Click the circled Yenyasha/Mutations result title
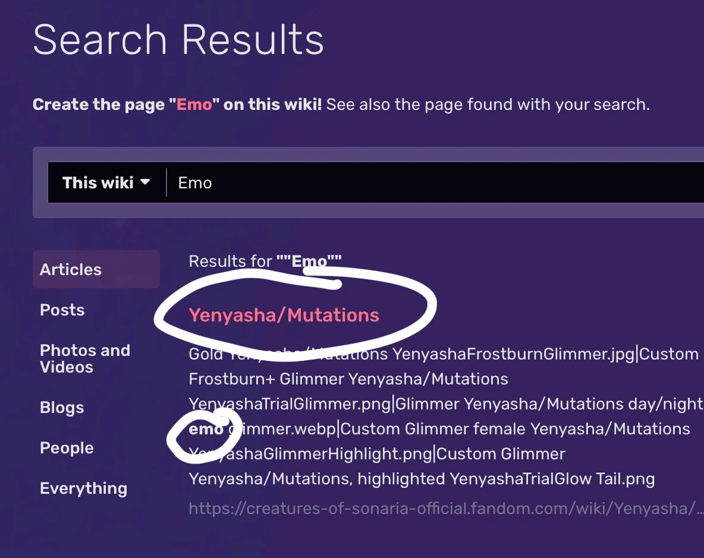The image size is (704, 558). click(284, 315)
